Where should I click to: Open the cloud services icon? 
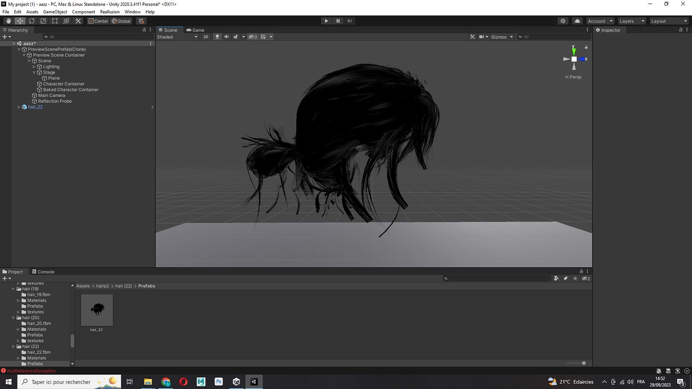(x=577, y=21)
